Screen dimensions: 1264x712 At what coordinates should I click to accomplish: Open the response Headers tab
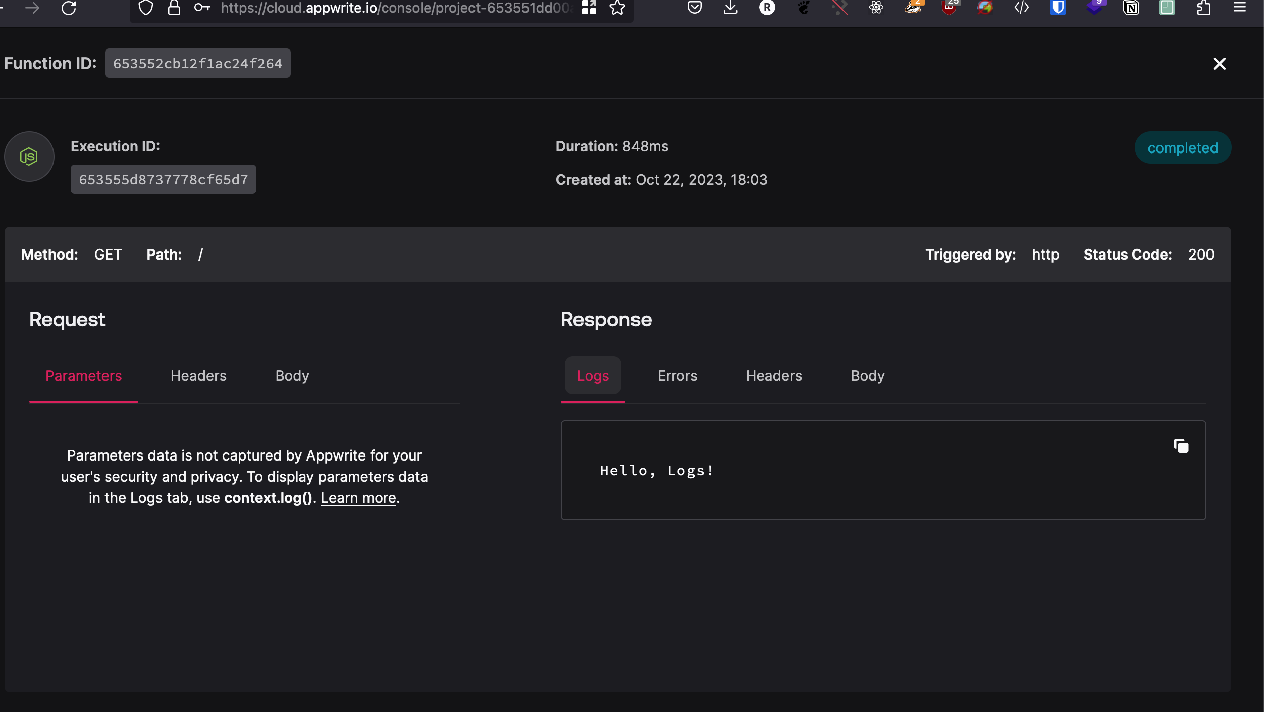click(x=773, y=376)
